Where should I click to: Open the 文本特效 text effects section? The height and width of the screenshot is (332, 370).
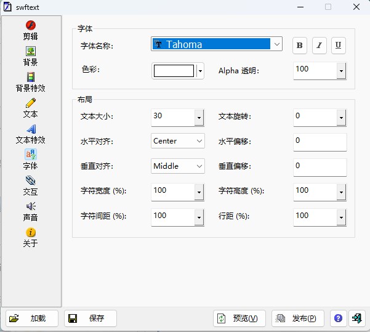tap(30, 134)
